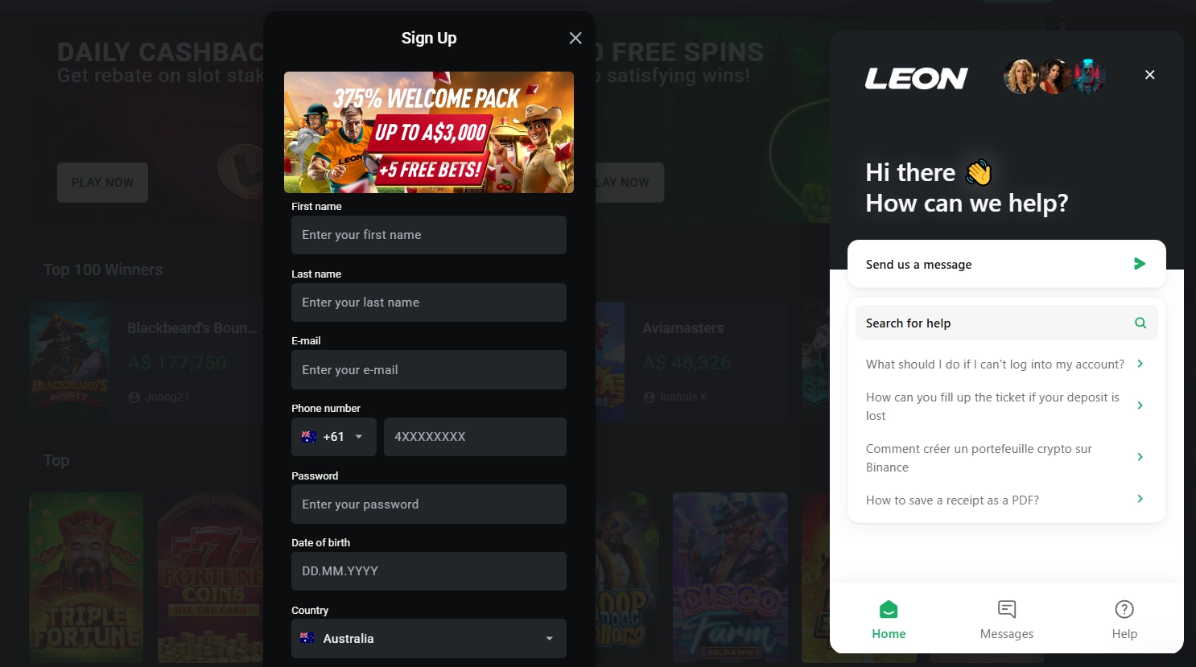The image size is (1196, 667).
Task: Click the search magnifier icon in help
Action: click(x=1140, y=323)
